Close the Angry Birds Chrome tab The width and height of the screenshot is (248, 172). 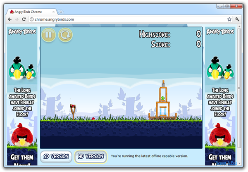click(53, 12)
